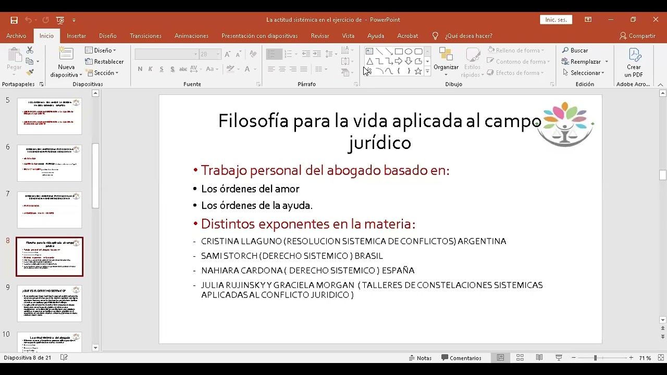Click Estilos rápidos icon
667x375 pixels.
[473, 61]
